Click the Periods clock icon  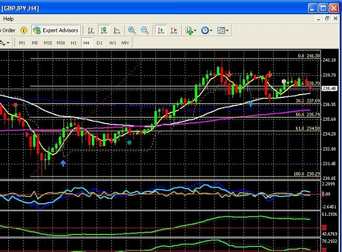click(205, 30)
